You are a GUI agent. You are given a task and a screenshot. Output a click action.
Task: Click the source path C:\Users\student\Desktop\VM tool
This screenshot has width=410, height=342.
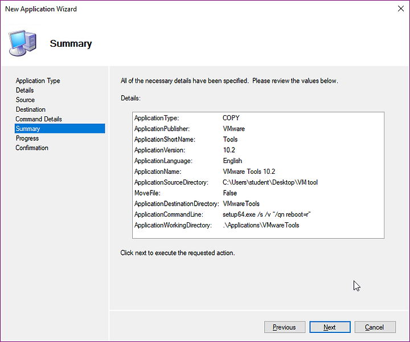pos(270,182)
